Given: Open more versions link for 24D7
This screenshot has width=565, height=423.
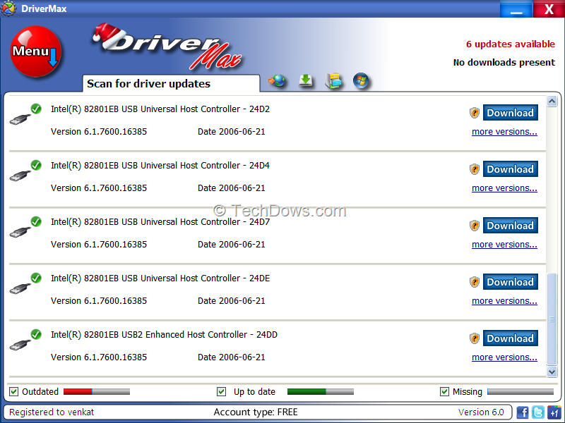Looking at the screenshot, I should [x=504, y=245].
